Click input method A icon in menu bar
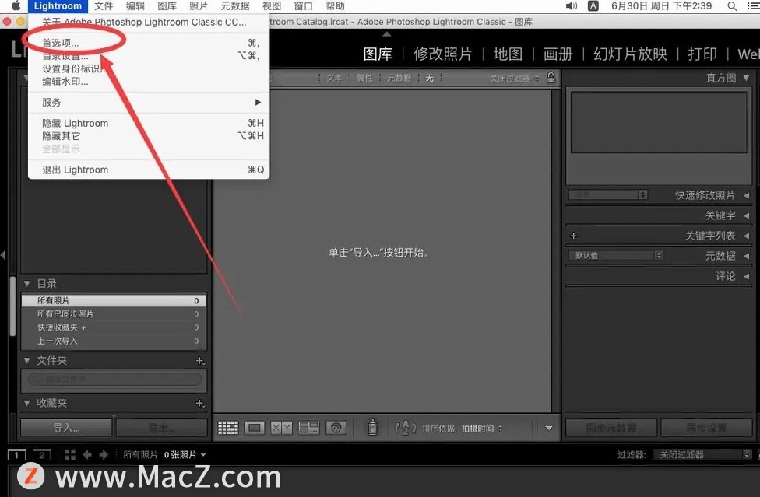 pyautogui.click(x=593, y=5)
